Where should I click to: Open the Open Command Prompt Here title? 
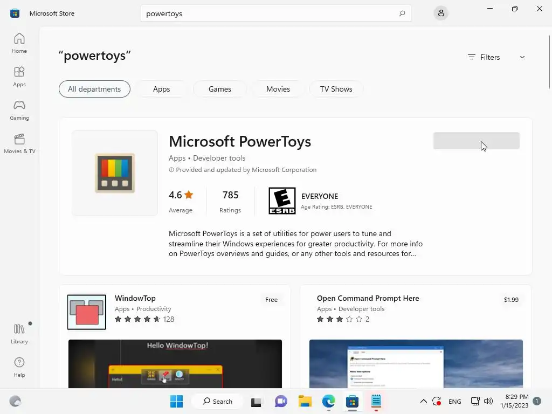368,298
